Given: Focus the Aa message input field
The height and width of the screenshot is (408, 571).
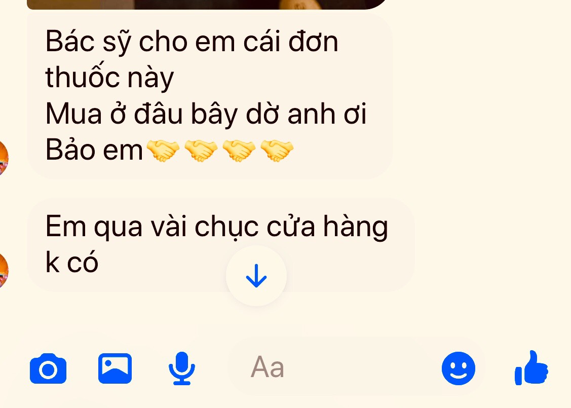Looking at the screenshot, I should point(328,367).
